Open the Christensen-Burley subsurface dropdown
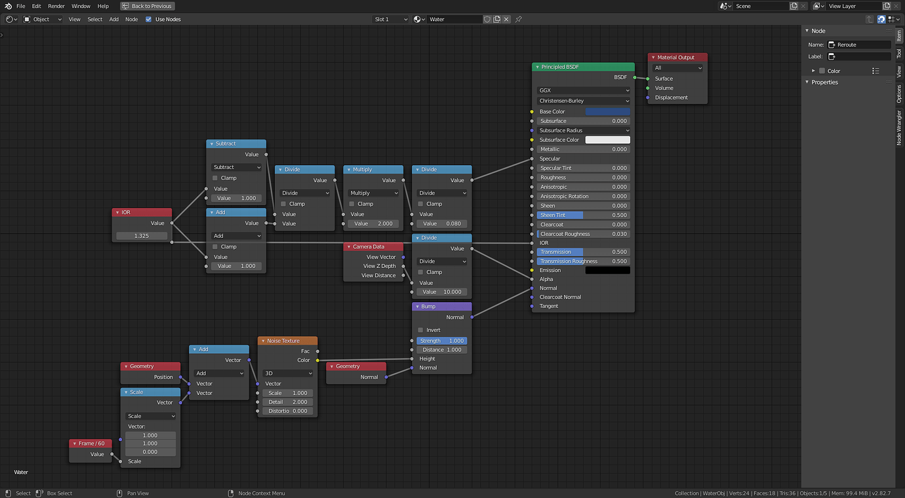 tap(584, 101)
